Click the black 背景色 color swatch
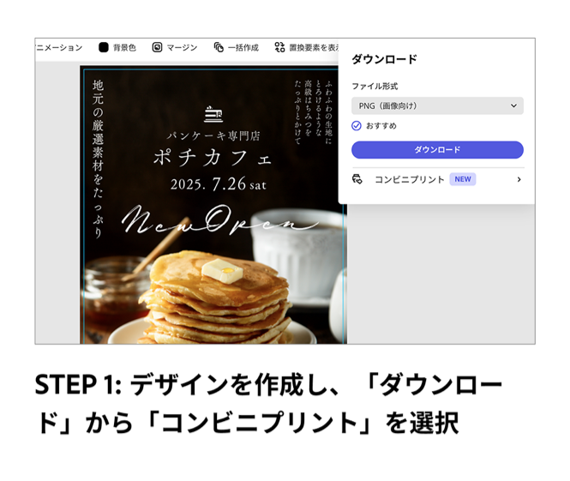Viewport: 570px width, 481px height. point(104,47)
